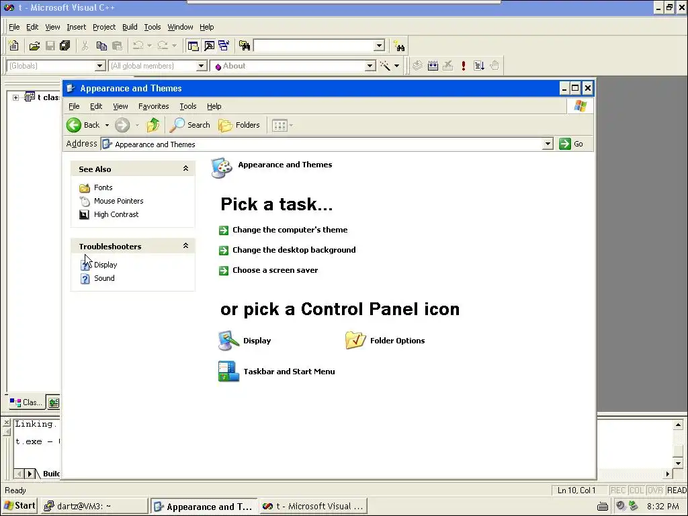Open the Tools menu in Explorer window
Viewport: 688px width, 516px height.
(188, 107)
